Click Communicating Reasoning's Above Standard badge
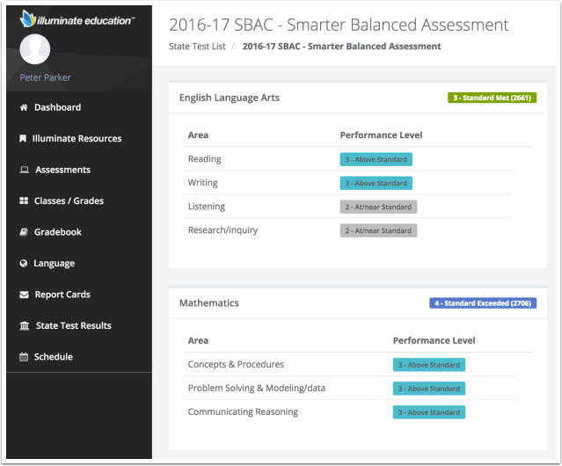The image size is (562, 466). (x=429, y=411)
